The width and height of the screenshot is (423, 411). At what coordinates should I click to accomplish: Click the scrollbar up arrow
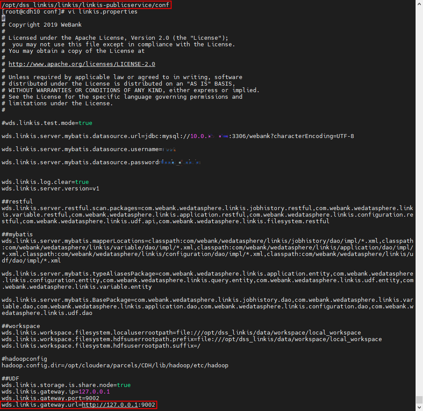[x=419, y=5]
